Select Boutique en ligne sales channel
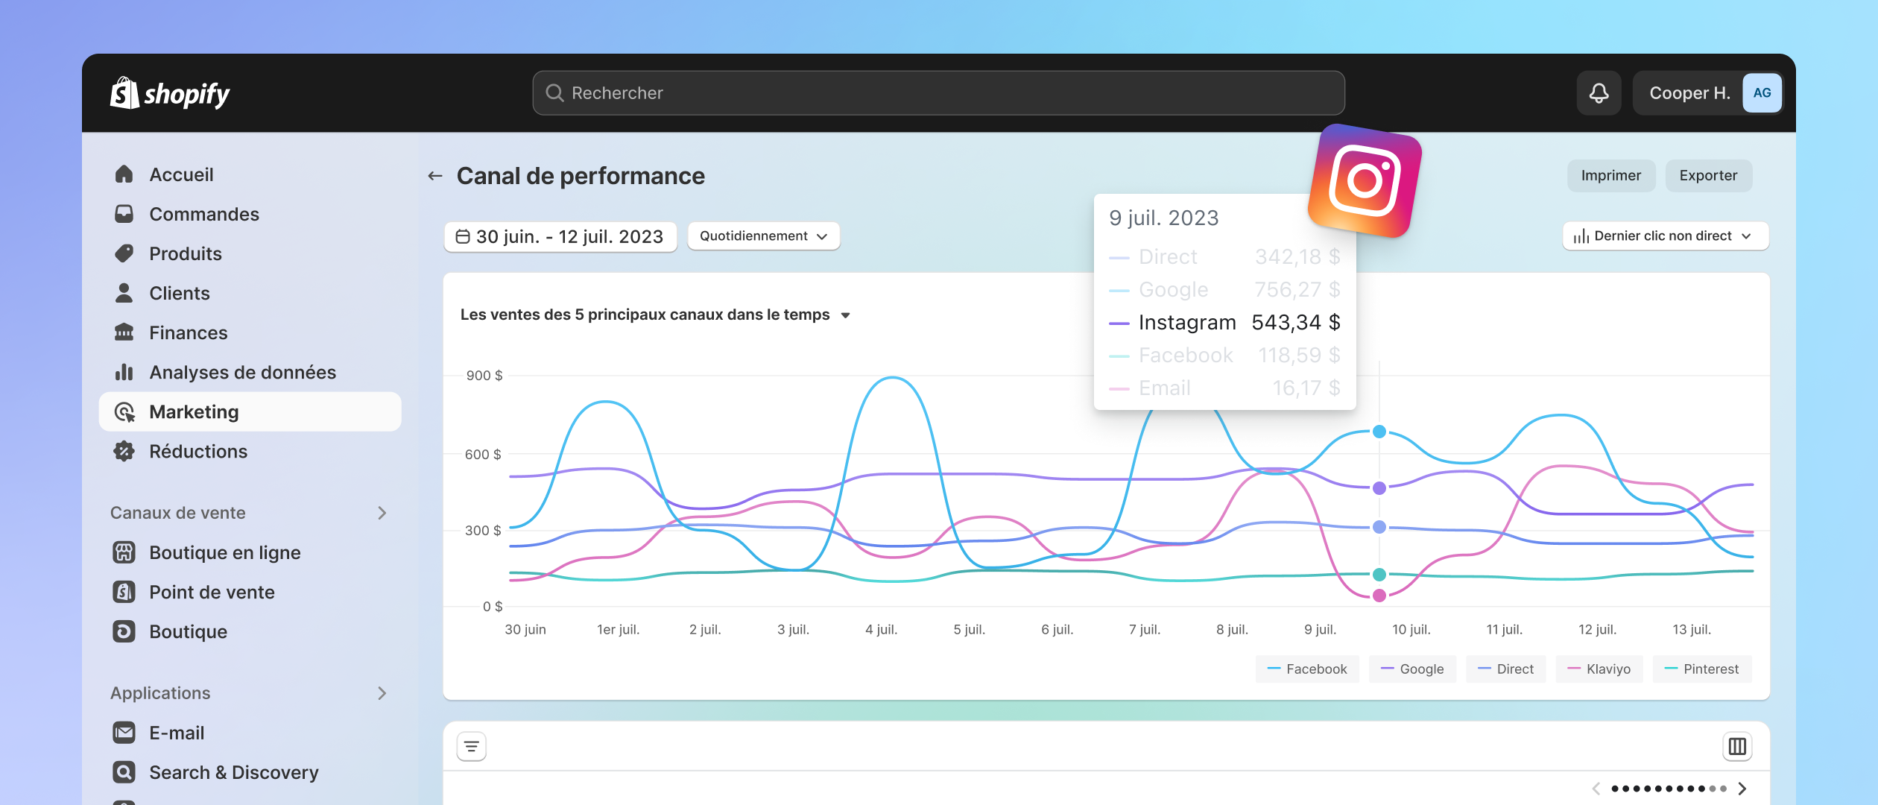Image resolution: width=1878 pixels, height=805 pixels. click(225, 552)
